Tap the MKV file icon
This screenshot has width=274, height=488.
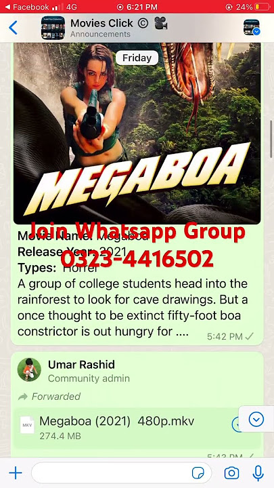[27, 425]
